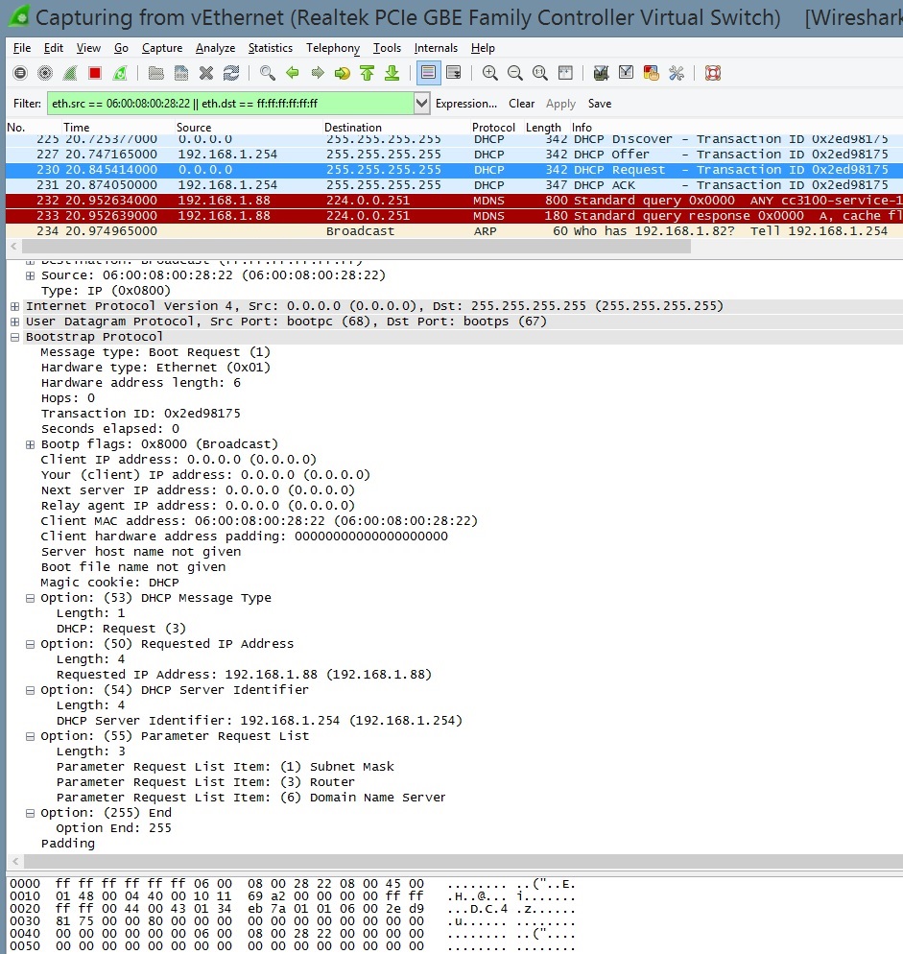Click the Apply filter button
903x954 pixels.
(560, 104)
